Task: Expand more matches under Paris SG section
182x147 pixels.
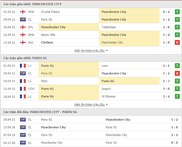Action: point(91,105)
